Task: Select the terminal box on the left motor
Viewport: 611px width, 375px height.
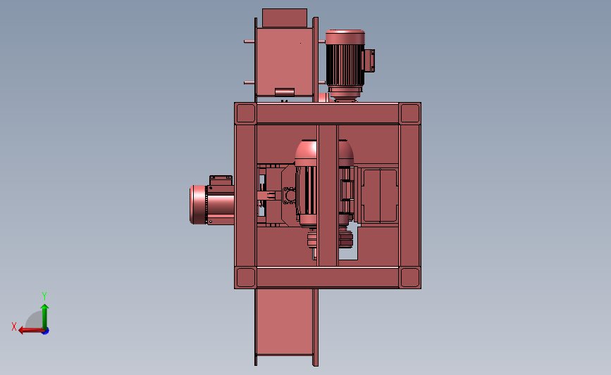Action: [221, 181]
